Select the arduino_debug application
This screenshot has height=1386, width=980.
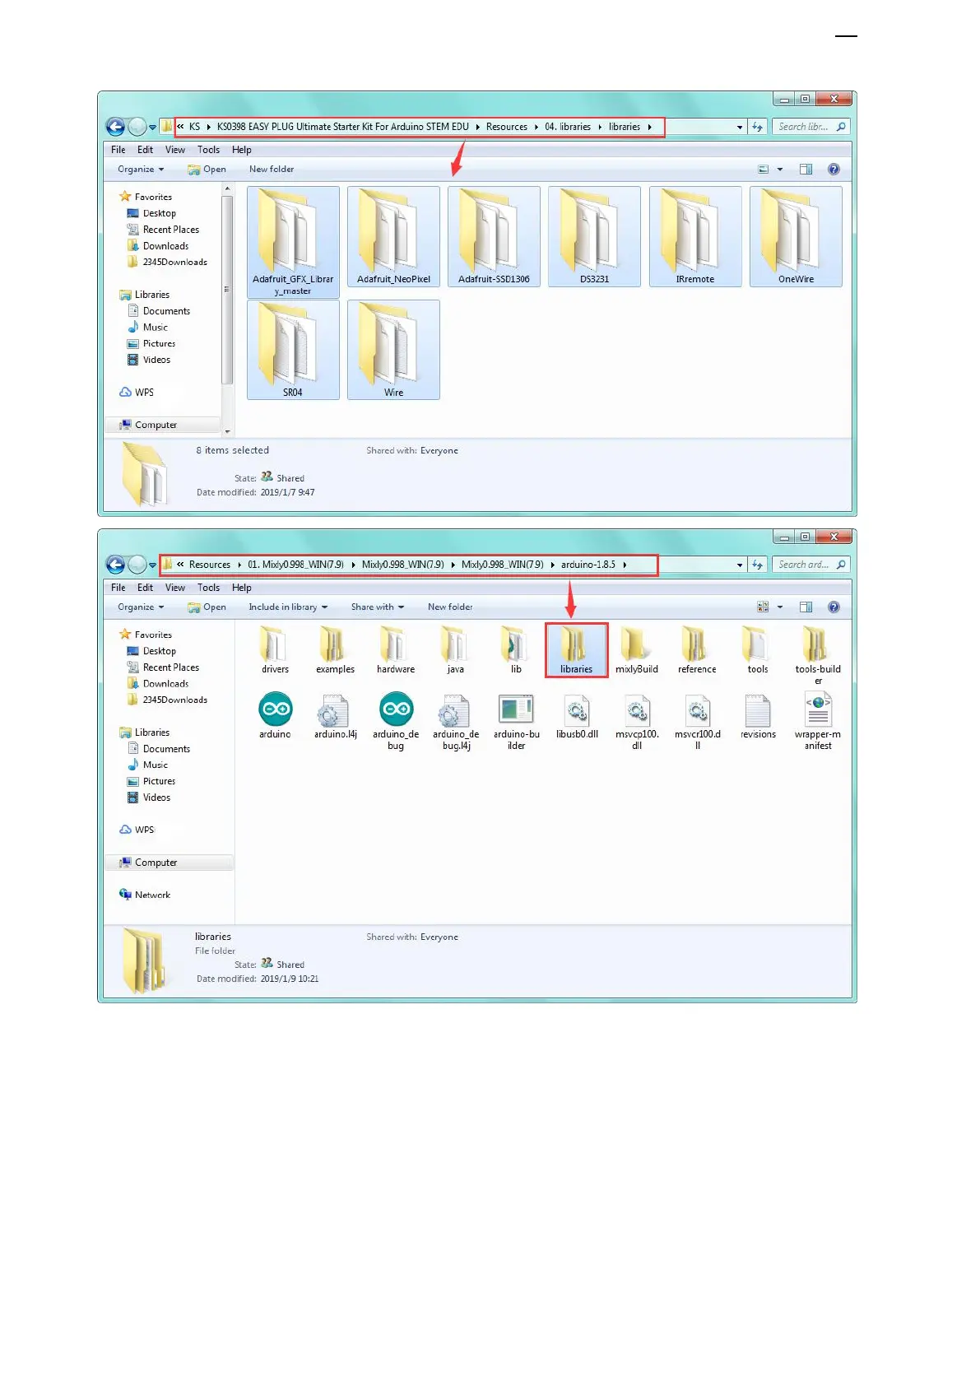[x=396, y=722]
